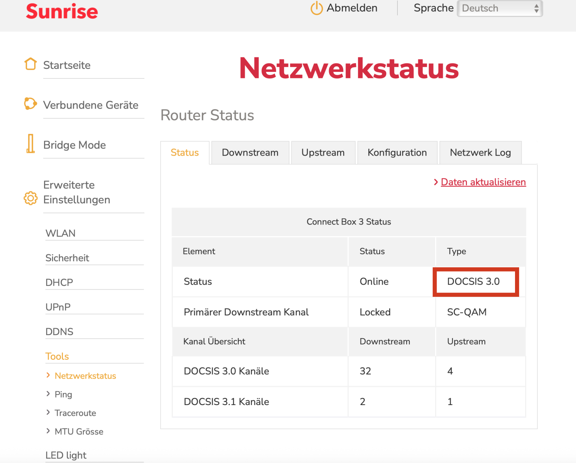
Task: Click the Daten aktualisieren link
Action: point(483,182)
